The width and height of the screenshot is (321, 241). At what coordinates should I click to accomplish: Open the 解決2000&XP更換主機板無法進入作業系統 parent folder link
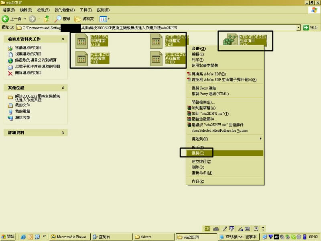[x=37, y=98]
